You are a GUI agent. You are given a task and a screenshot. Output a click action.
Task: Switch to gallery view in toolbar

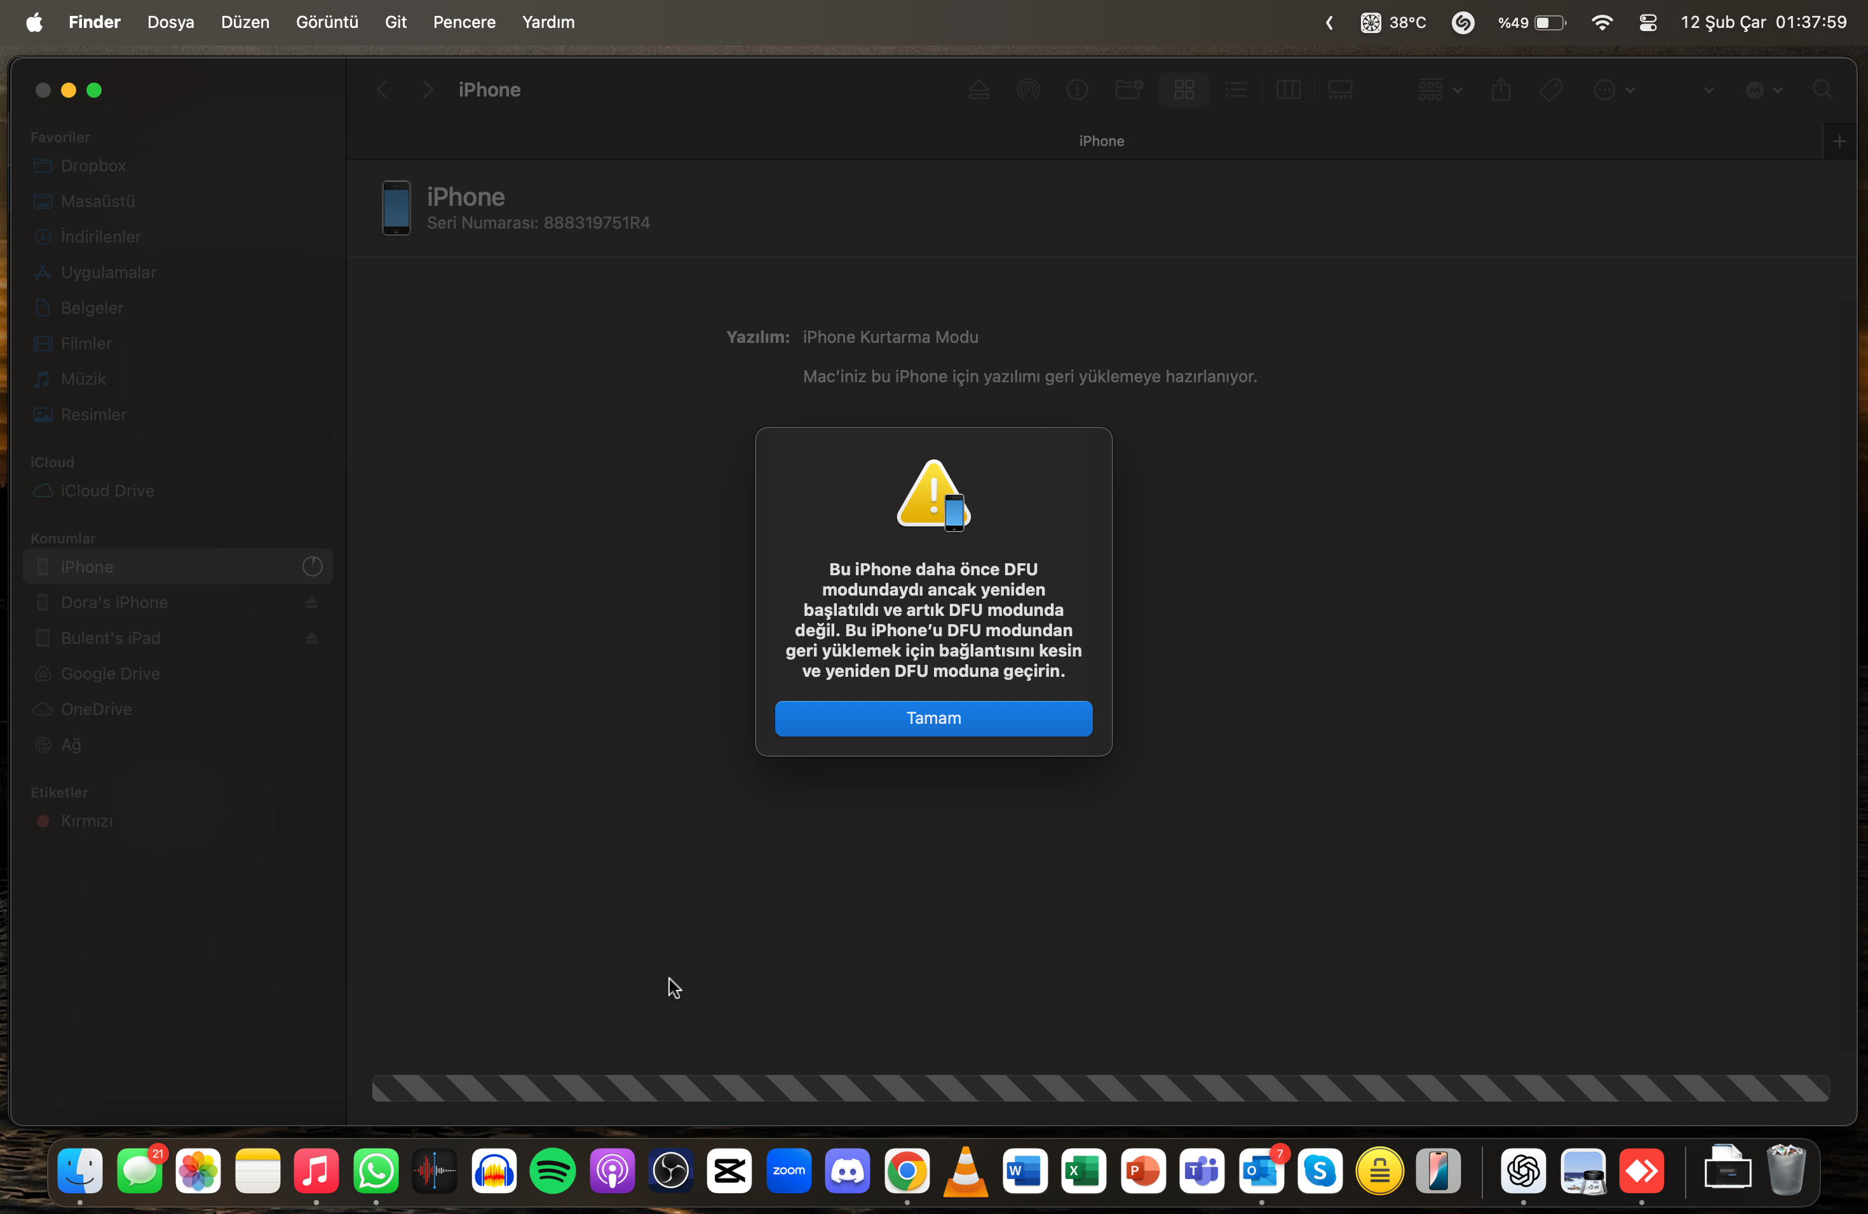tap(1340, 90)
